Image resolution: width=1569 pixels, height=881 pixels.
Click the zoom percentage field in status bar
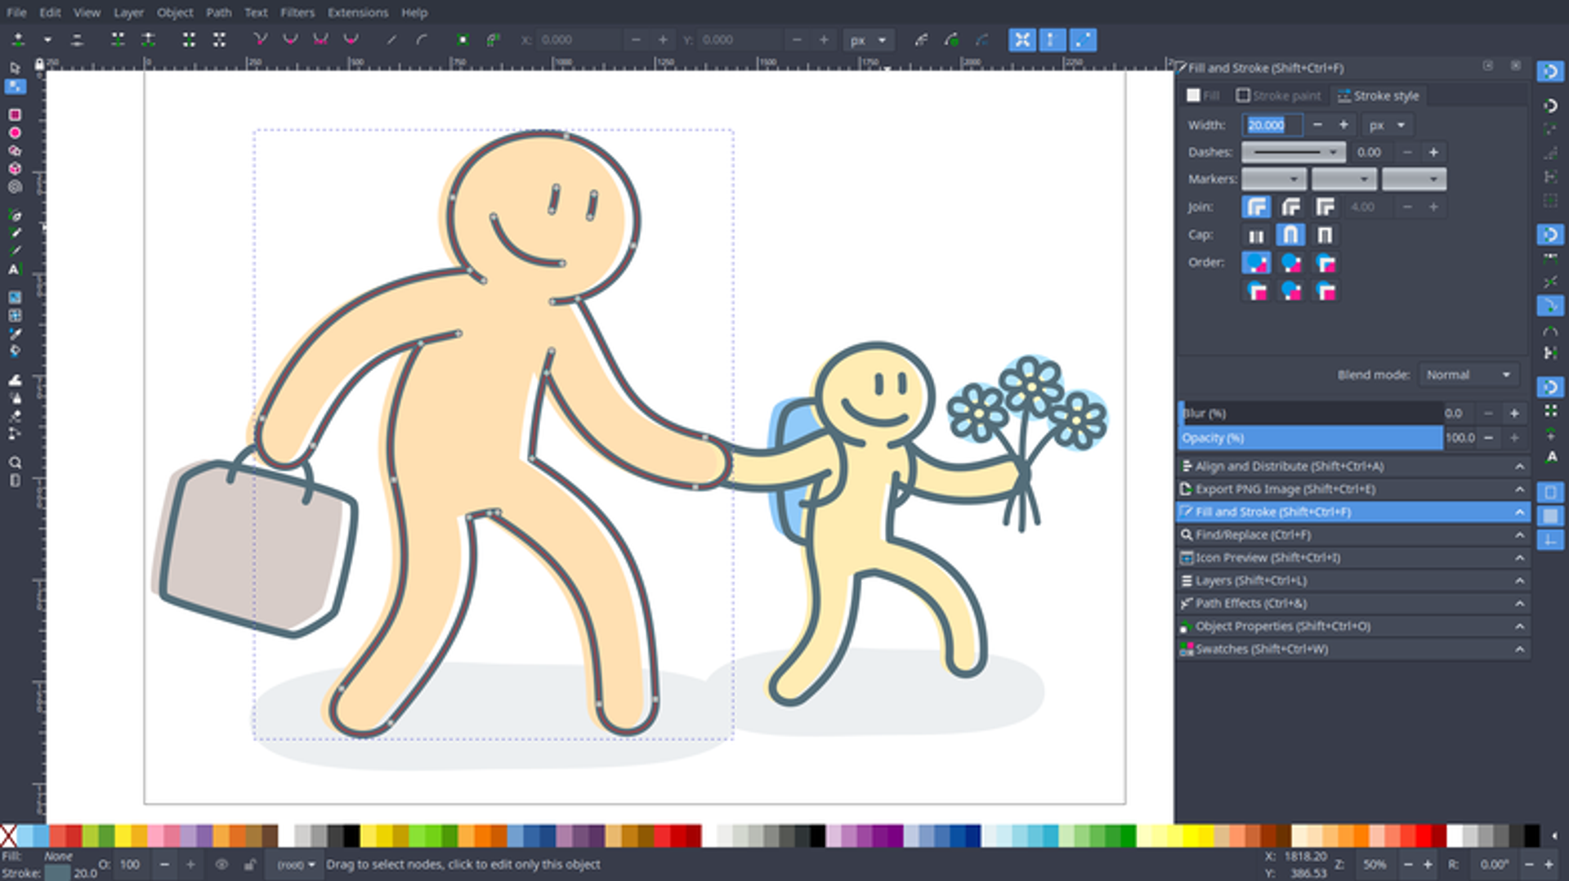tap(1375, 865)
